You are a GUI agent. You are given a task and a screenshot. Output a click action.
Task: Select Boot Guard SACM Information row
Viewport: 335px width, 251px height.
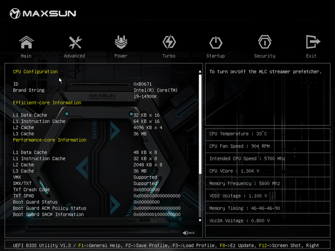tap(97, 214)
